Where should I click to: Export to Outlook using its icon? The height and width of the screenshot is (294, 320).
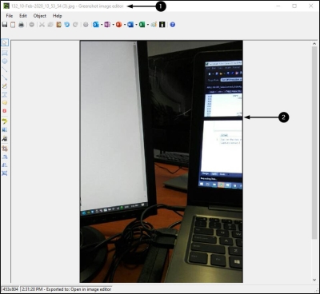tap(95, 25)
